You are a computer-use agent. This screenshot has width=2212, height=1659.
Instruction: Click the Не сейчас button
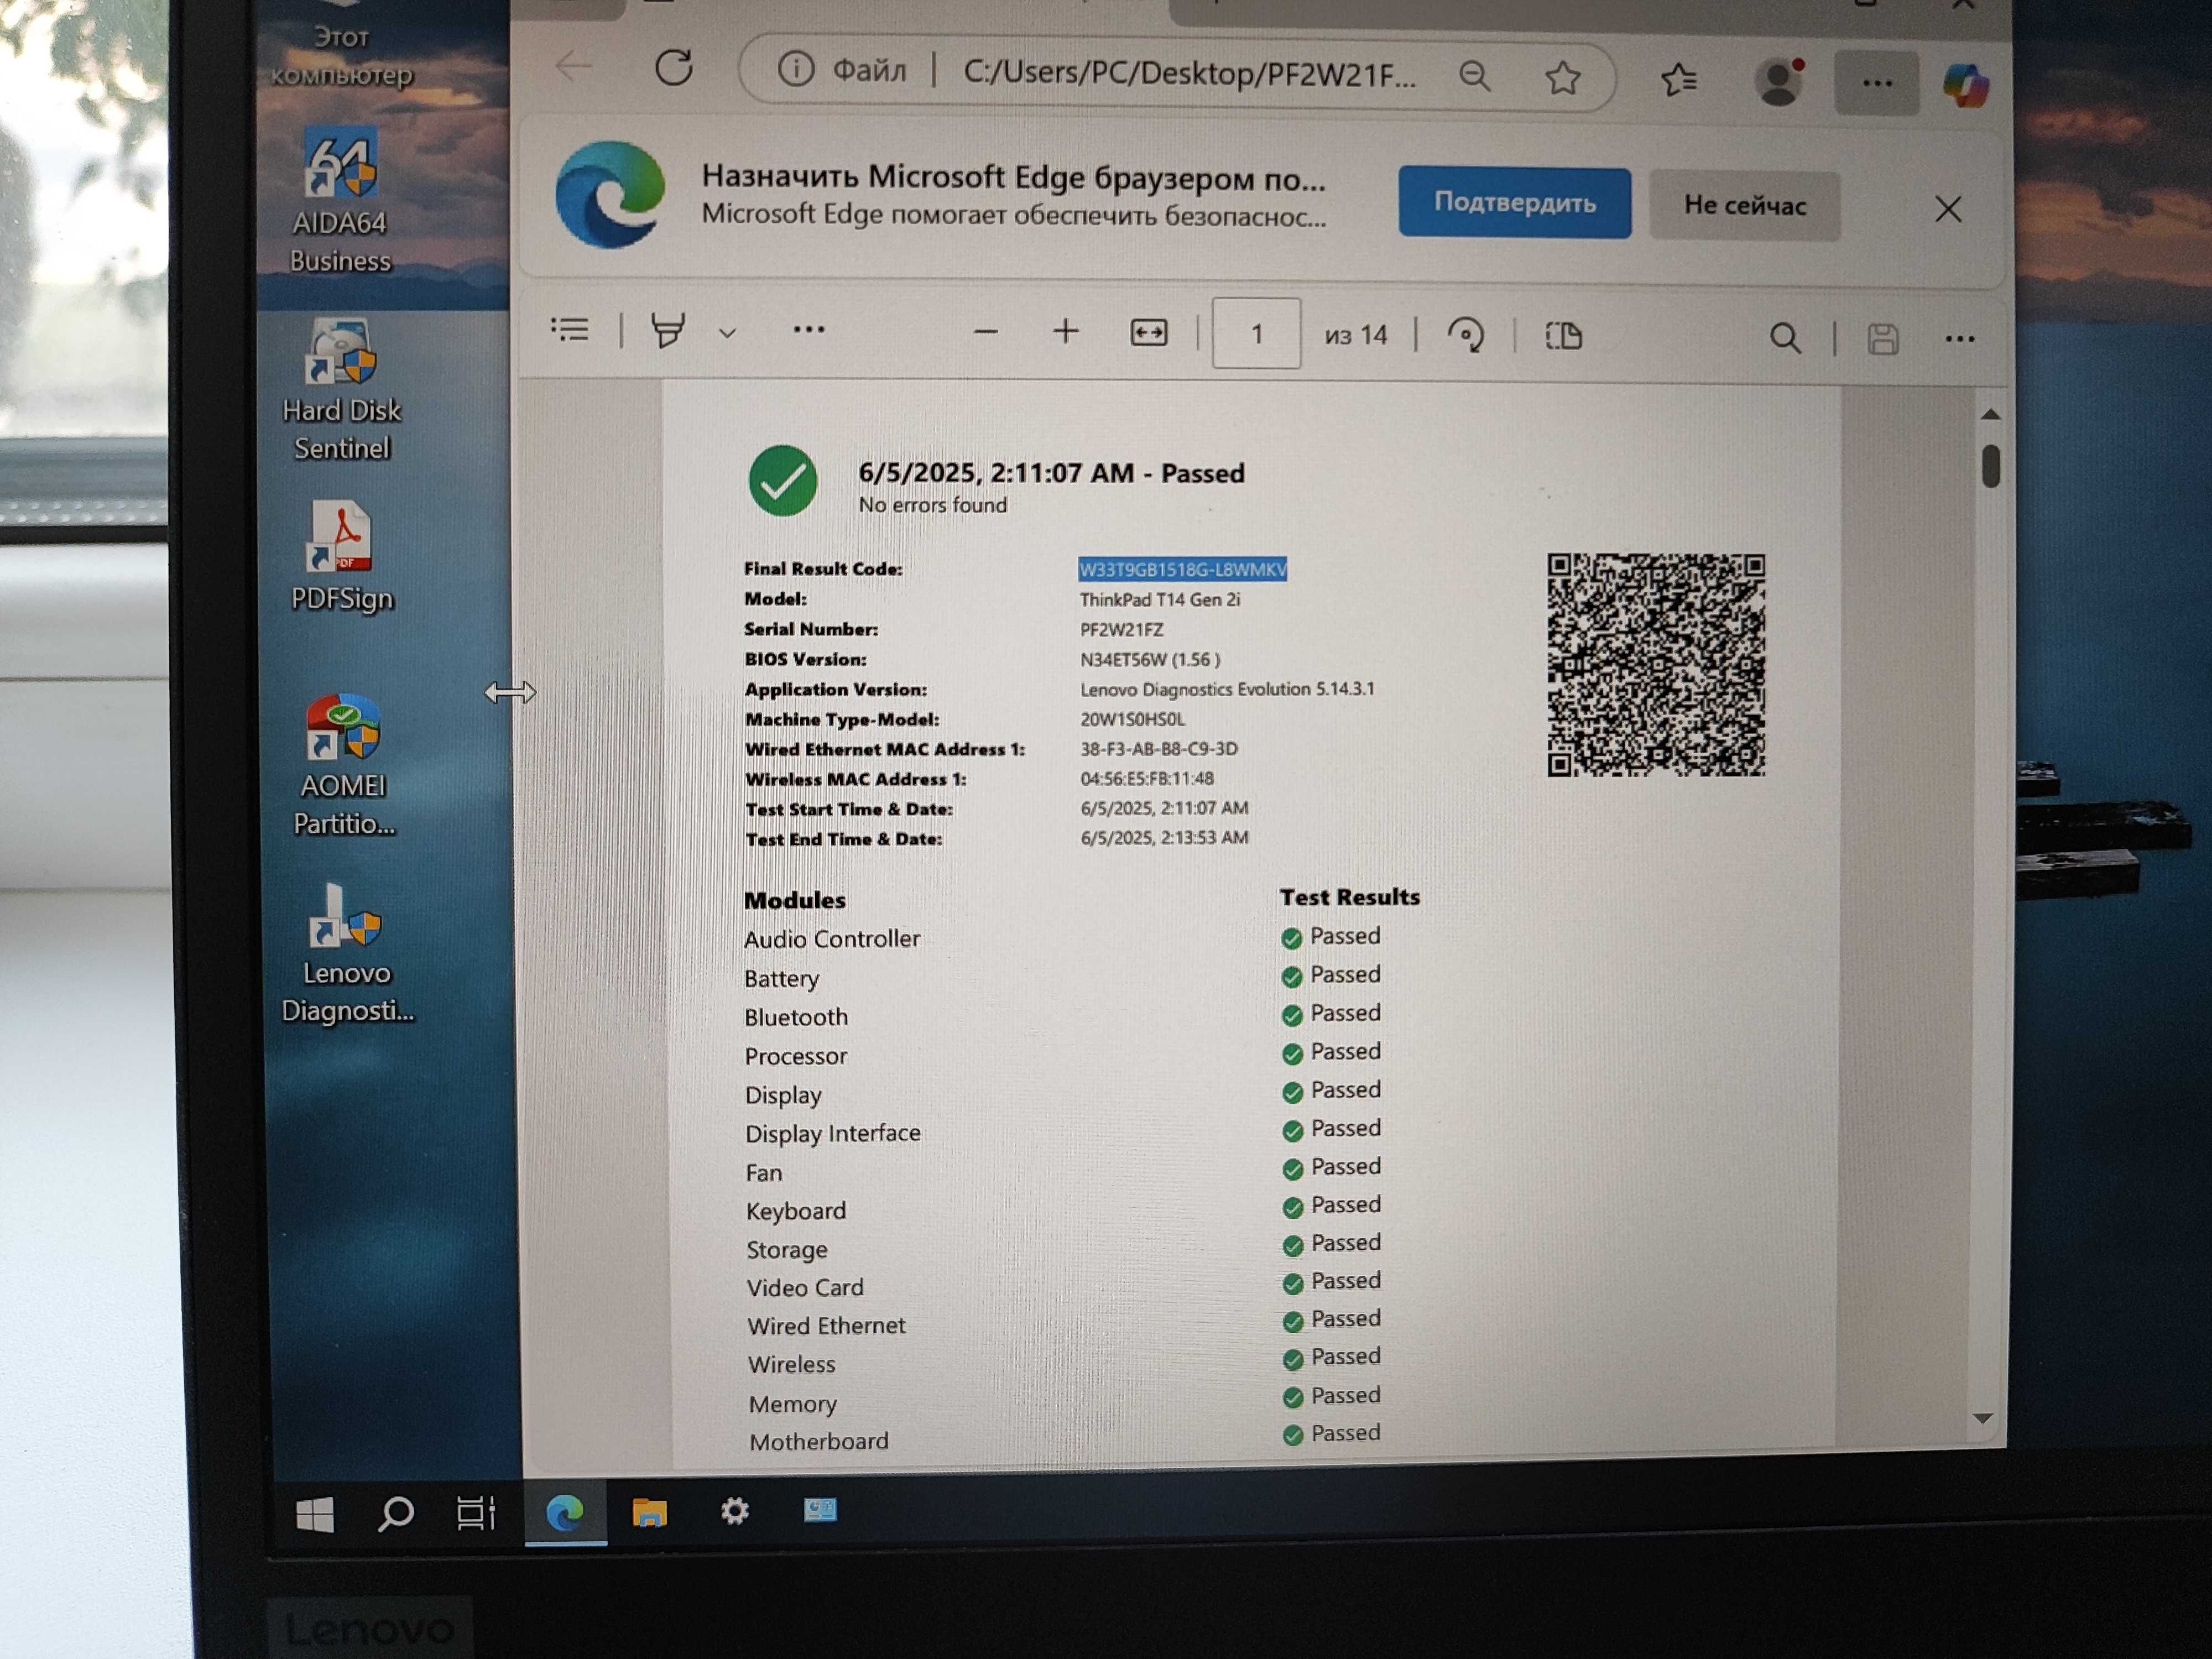click(x=1745, y=205)
